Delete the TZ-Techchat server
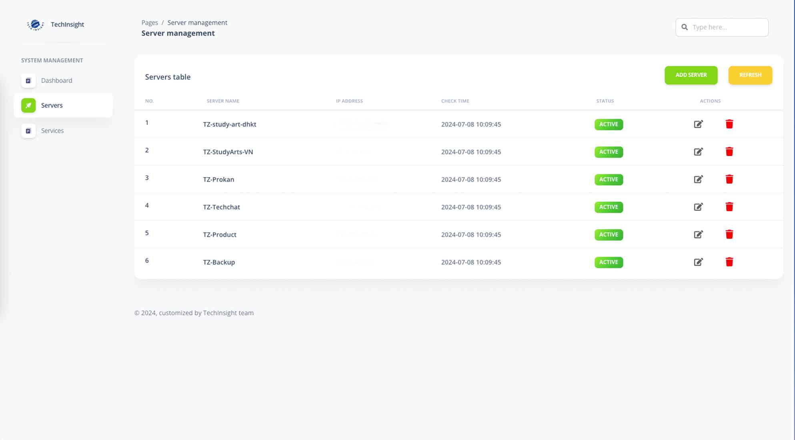Screen dimensions: 795x440 (x=729, y=207)
